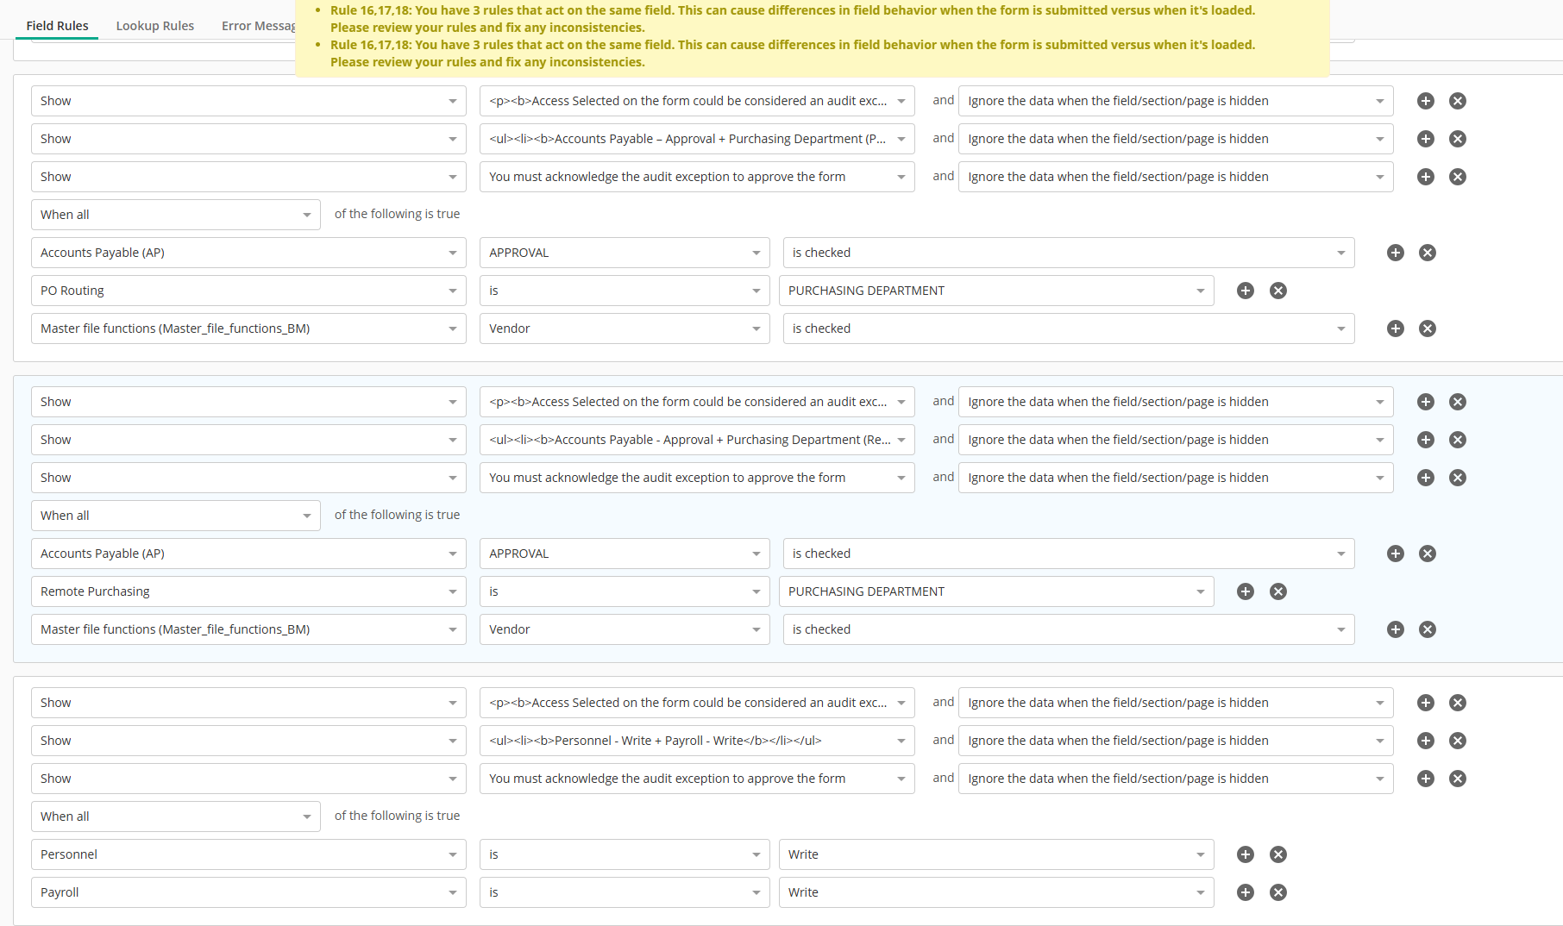Remove the Purchasing Department (Re... Show action
Viewport: 1563px width, 926px height.
(x=1458, y=440)
